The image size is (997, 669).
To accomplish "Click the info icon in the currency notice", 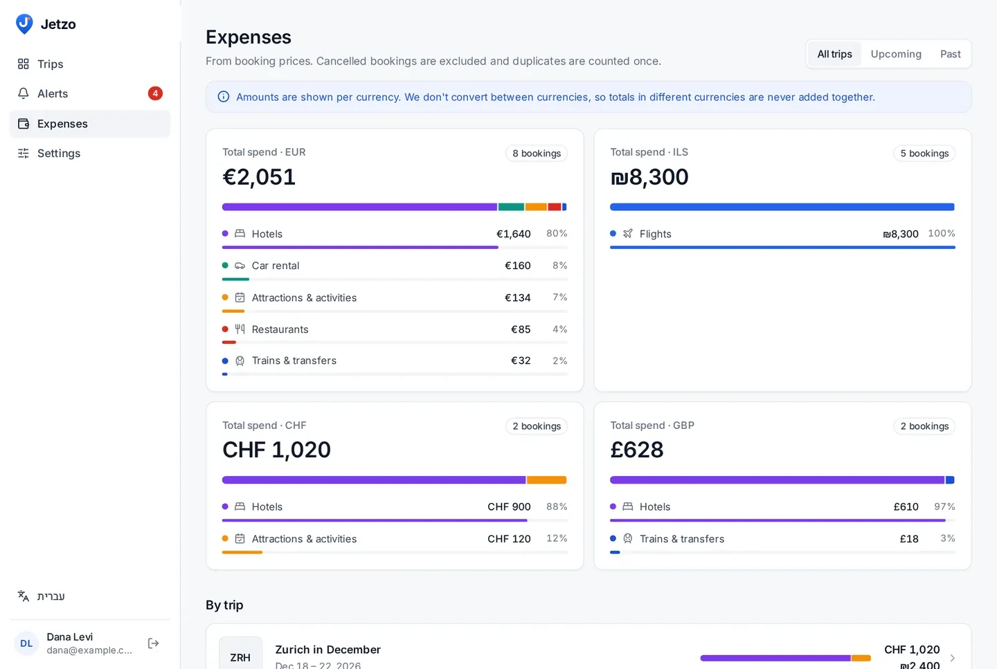I will [224, 97].
